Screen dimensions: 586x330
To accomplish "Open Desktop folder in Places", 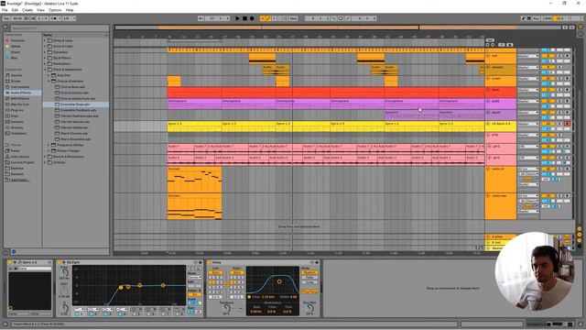I will tap(17, 168).
